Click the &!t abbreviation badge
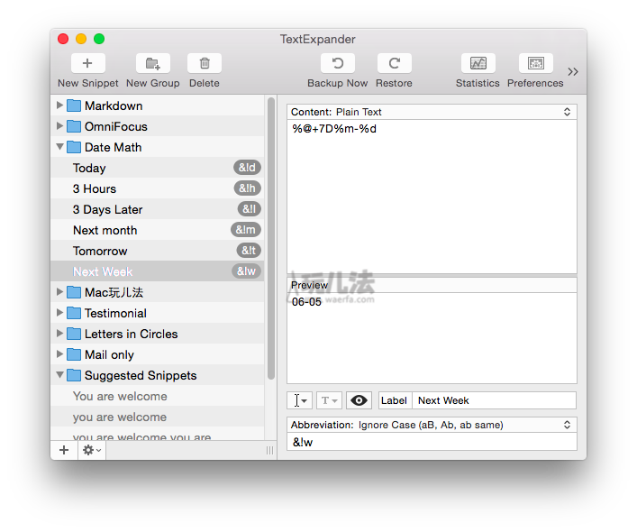The image size is (637, 532). (x=249, y=251)
